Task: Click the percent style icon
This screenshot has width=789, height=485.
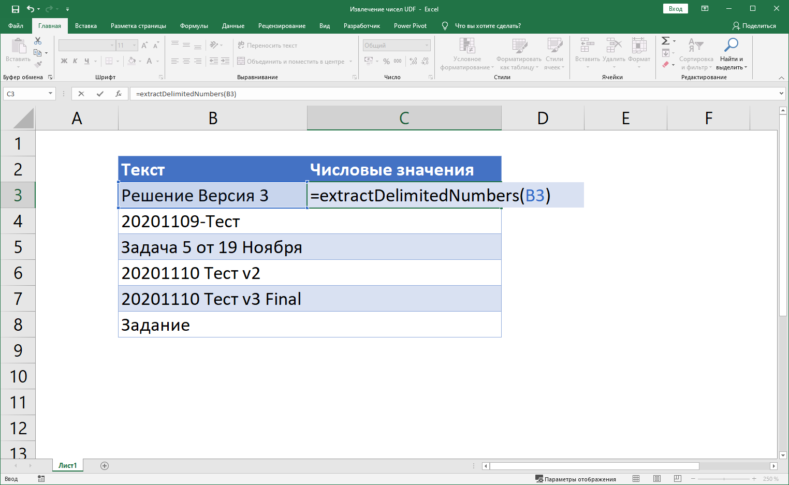Action: tap(386, 61)
